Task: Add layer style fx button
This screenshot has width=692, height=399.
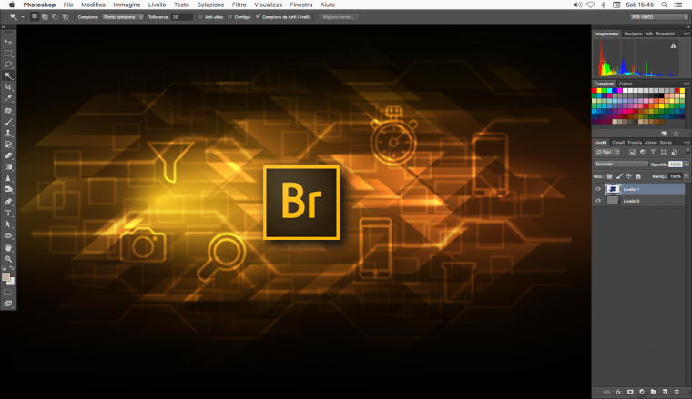Action: (x=619, y=392)
